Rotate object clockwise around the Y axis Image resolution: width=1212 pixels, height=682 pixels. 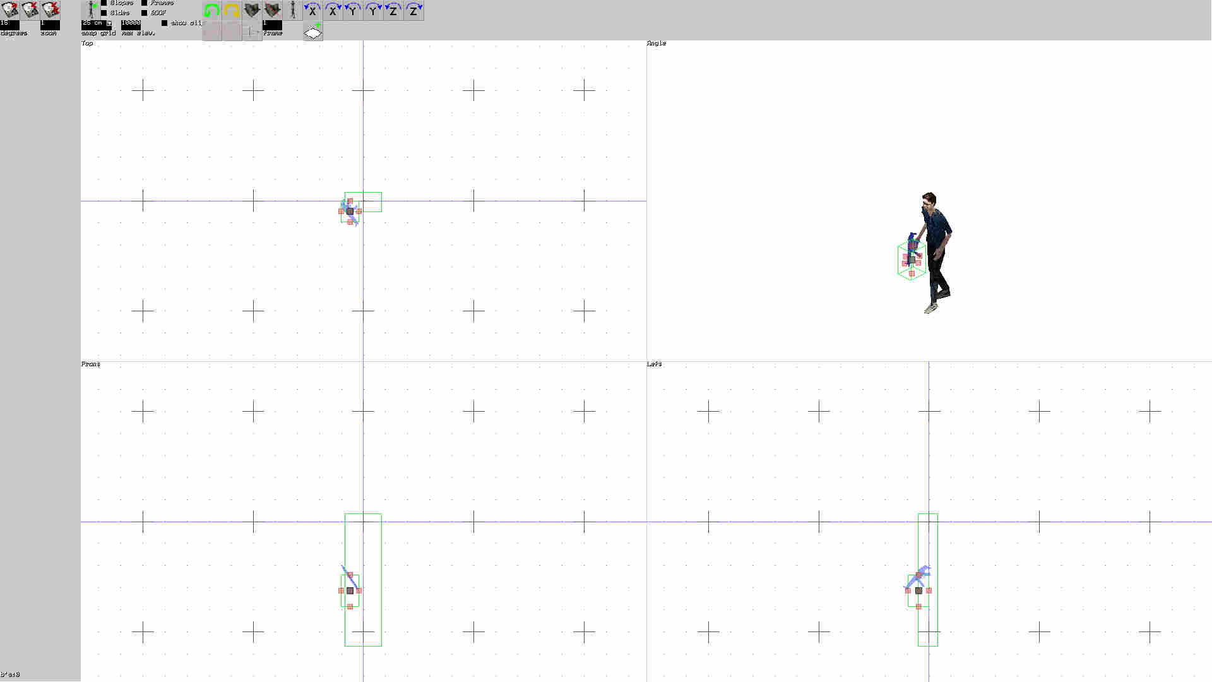tap(373, 11)
